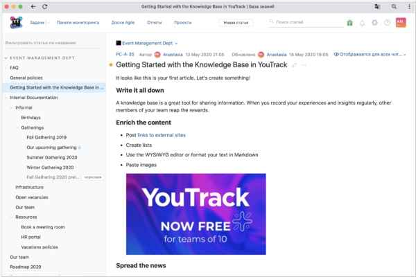This screenshot has height=277, width=416.
Task: Click the author name Anastasia link
Action: tap(173, 55)
